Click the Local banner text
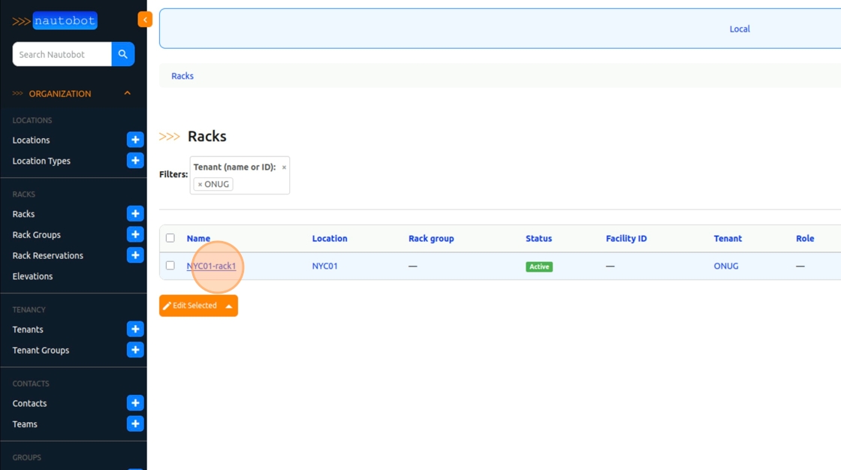841x470 pixels. pyautogui.click(x=740, y=29)
